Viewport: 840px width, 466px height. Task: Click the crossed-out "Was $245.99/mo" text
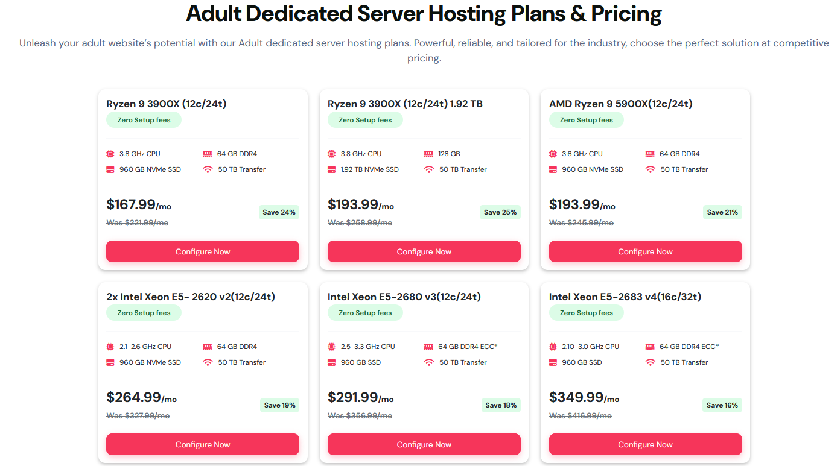click(582, 223)
